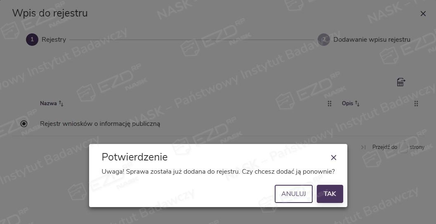
Task: Click the Rejestr wniosków o informację publiczną row
Action: pyautogui.click(x=100, y=123)
